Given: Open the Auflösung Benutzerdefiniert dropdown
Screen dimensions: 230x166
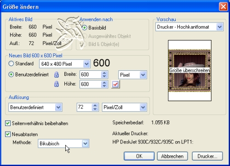Looking at the screenshot, I should [x=35, y=107].
